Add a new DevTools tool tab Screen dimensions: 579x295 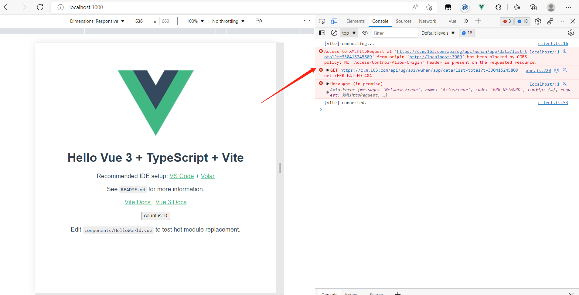[478, 21]
